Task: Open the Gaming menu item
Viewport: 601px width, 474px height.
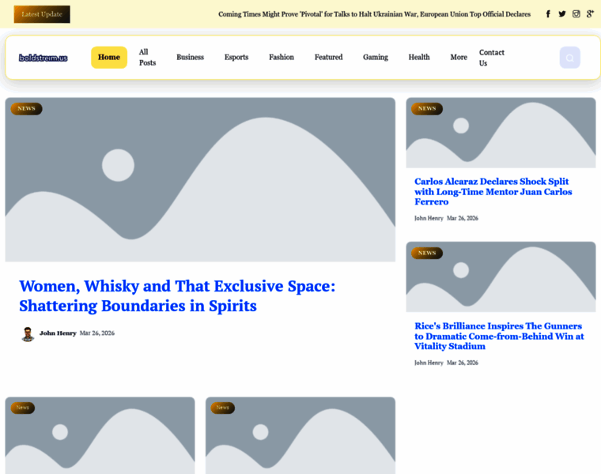Action: 376,58
